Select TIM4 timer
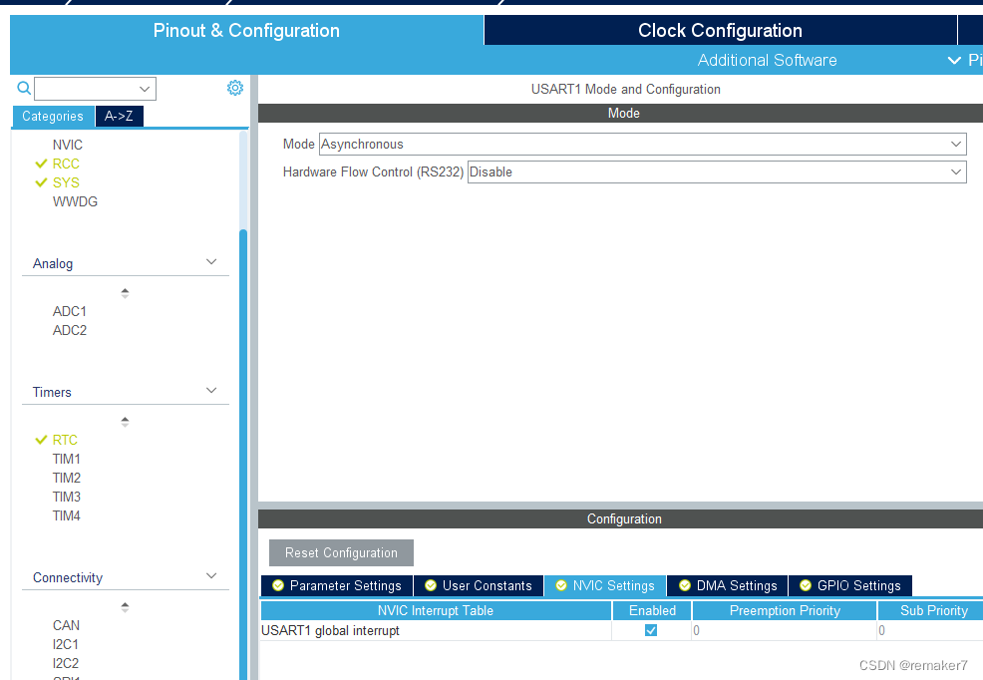983x680 pixels. pyautogui.click(x=67, y=515)
